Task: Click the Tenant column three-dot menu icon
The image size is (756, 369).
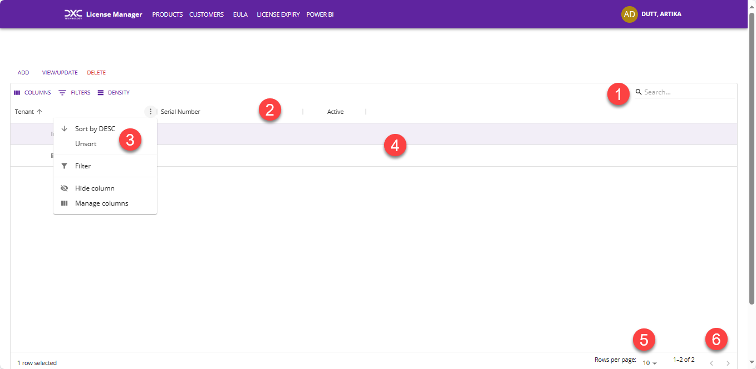Action: (x=150, y=112)
